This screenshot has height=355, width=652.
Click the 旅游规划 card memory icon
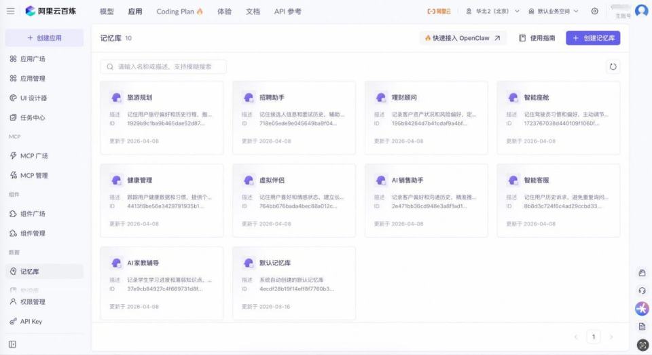116,97
